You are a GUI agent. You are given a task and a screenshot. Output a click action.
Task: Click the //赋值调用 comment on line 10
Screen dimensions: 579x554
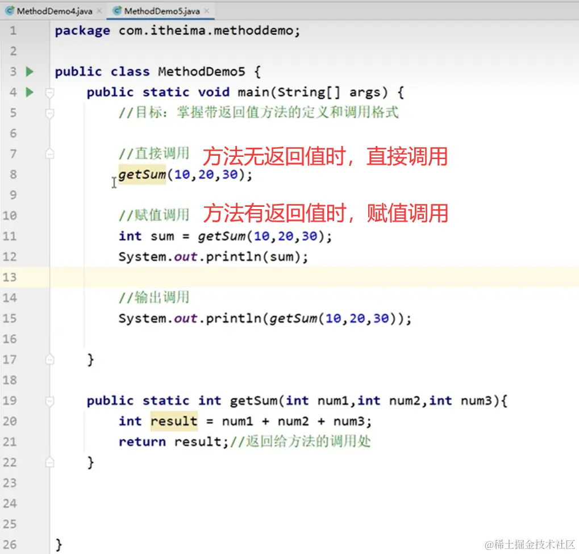[154, 215]
